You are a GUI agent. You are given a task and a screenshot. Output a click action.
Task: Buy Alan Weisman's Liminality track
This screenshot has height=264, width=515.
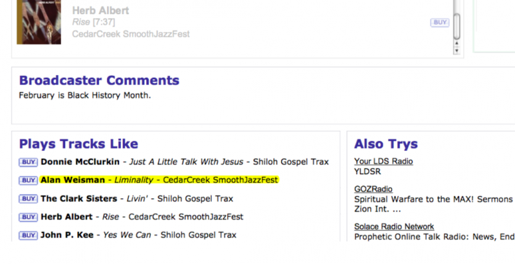[28, 180]
